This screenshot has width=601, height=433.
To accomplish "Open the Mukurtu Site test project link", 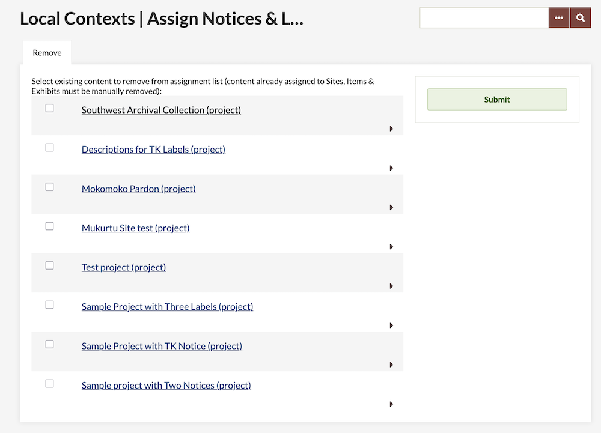I will pos(135,228).
